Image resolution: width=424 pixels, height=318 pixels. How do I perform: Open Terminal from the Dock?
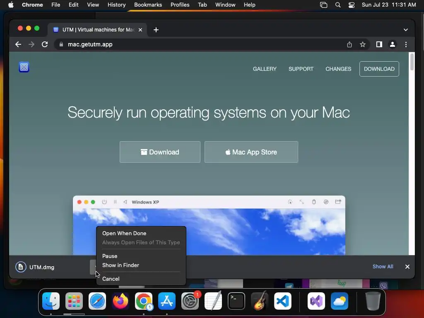[x=236, y=301]
